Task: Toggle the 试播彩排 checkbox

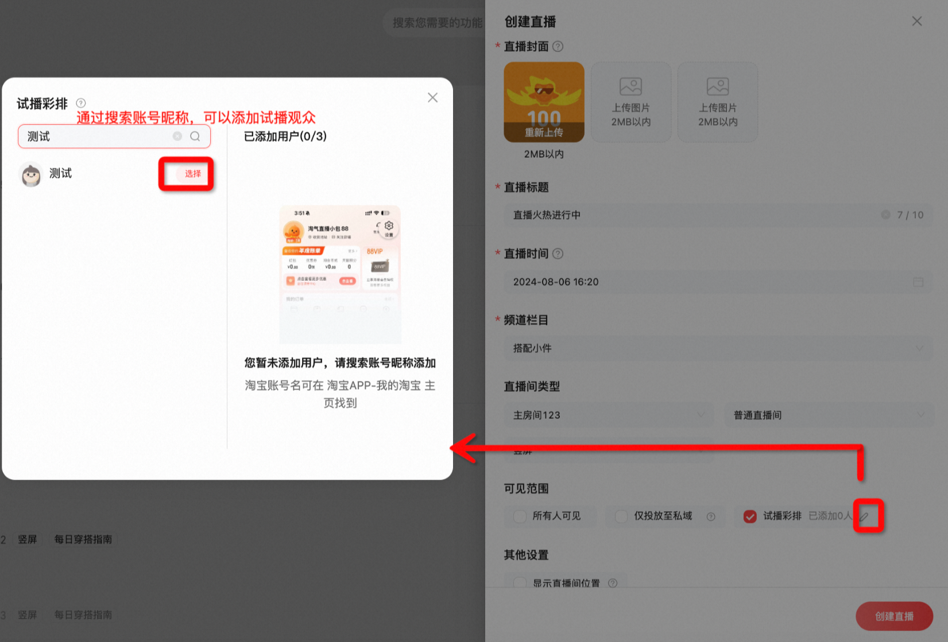Action: (749, 516)
